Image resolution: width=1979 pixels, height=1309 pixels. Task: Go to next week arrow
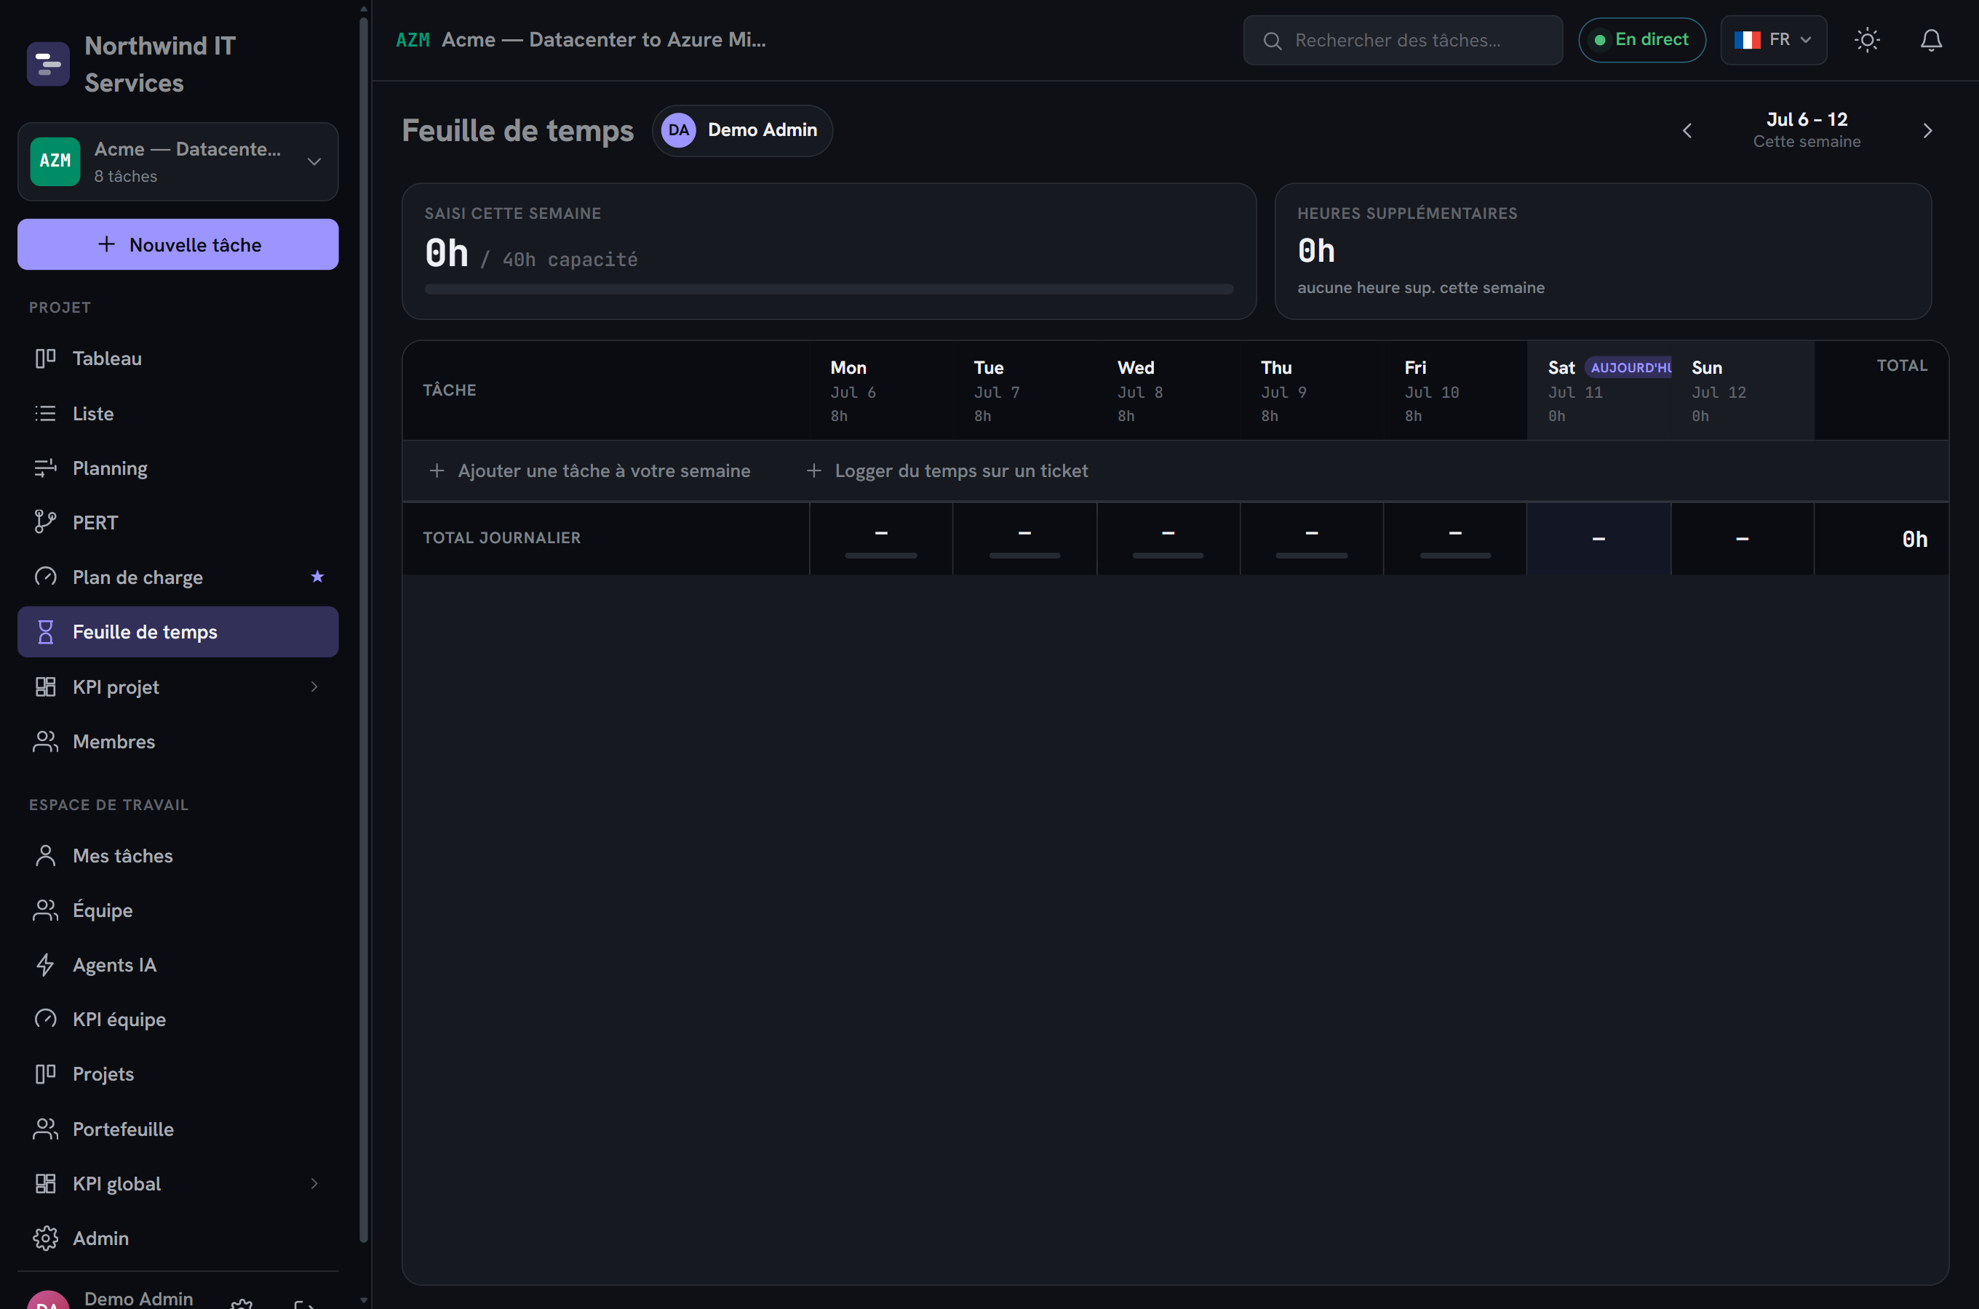[x=1927, y=131]
